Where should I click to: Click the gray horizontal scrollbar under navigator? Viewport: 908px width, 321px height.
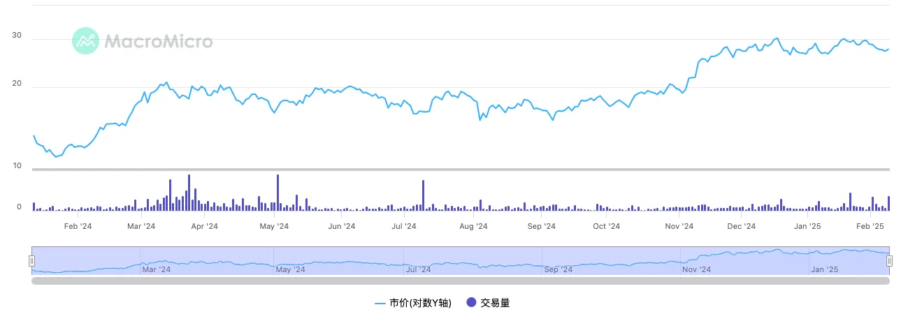coord(460,281)
